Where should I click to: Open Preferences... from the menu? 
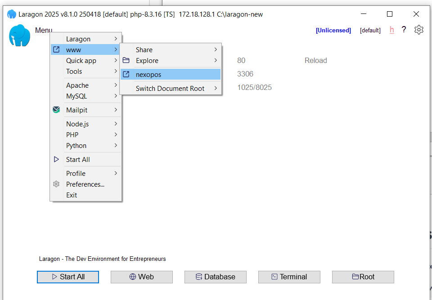(x=85, y=184)
